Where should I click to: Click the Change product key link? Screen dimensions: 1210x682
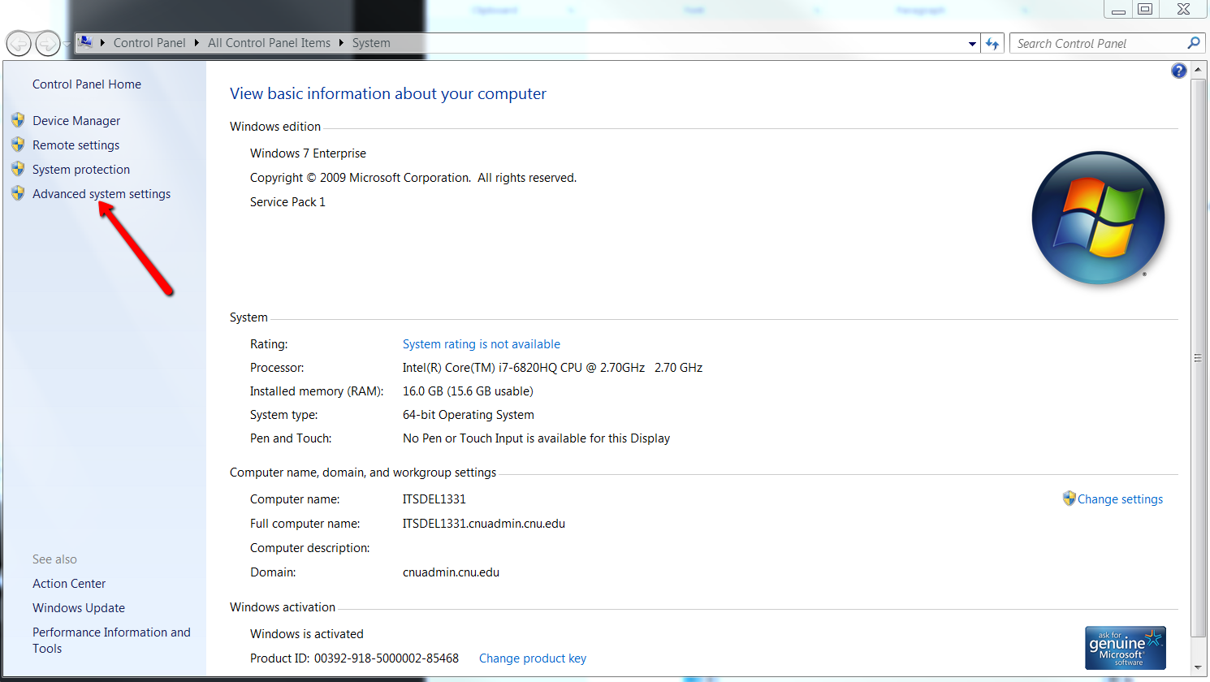[x=533, y=658]
